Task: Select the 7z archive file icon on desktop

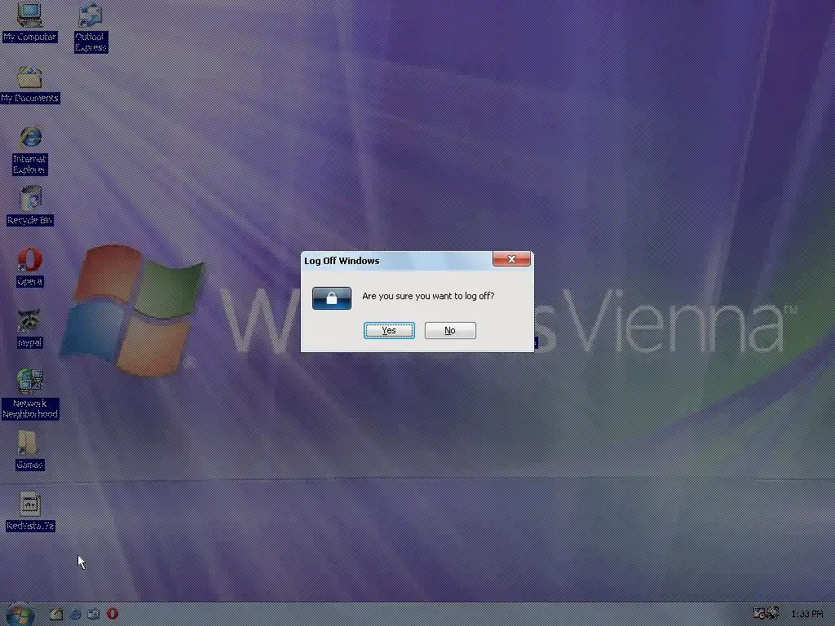Action: [30, 512]
